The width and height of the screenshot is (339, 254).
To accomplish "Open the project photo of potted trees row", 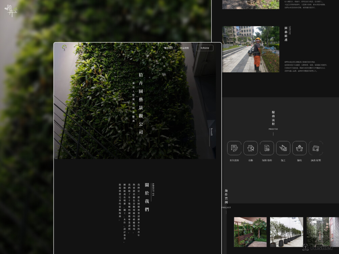I will point(286,232).
